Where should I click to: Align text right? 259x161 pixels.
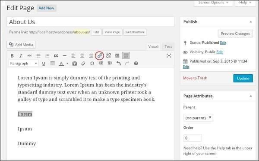tap(91, 56)
